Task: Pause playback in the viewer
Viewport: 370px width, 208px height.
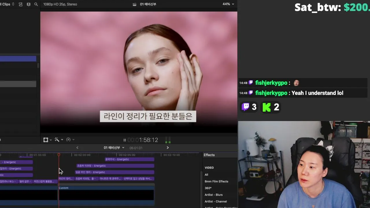Action: (x=125, y=140)
